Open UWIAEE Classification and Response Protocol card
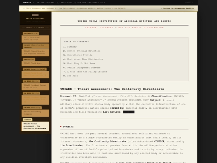217x163 pixels. pos(35,53)
